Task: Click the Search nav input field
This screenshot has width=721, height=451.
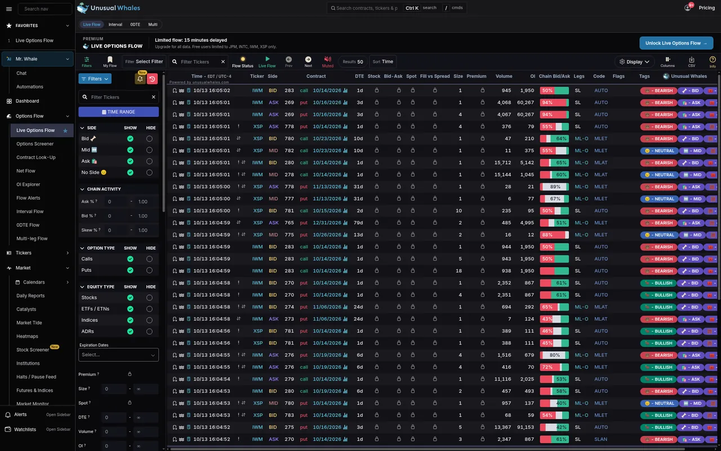Action: coord(45,9)
